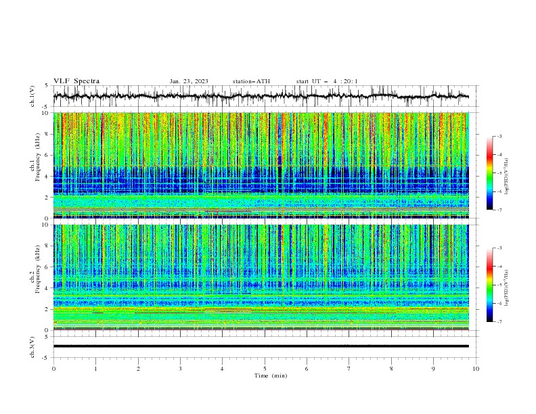Click the ch.2 color bar log(PSD) label
The height and width of the screenshot is (414, 536).
tap(506, 287)
